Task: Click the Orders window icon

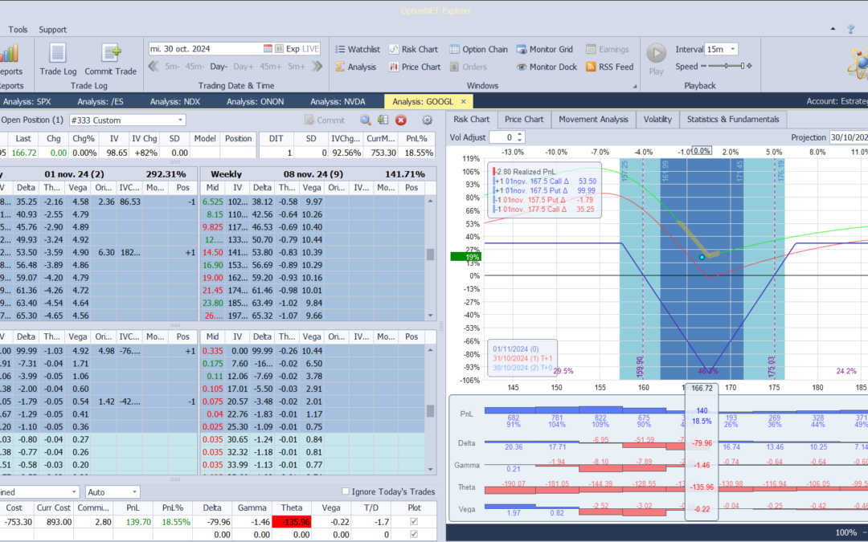Action: point(454,67)
